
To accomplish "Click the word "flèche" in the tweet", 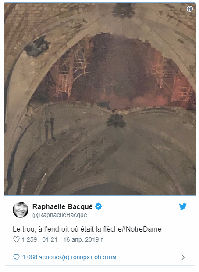I will pyautogui.click(x=112, y=229).
